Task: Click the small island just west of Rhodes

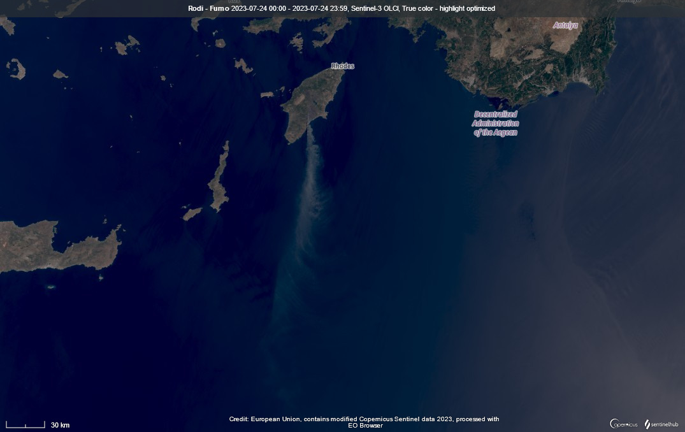Action: pyautogui.click(x=267, y=95)
